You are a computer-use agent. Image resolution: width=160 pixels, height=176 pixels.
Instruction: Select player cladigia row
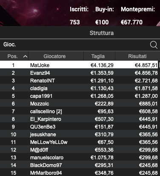click(79, 88)
